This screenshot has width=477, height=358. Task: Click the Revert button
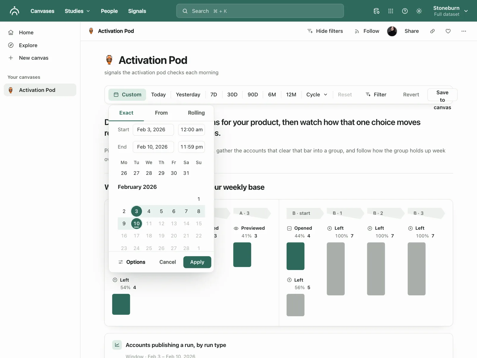tap(411, 95)
